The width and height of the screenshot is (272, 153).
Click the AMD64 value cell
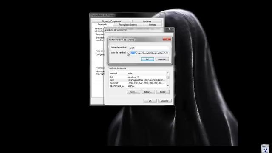coord(131,86)
